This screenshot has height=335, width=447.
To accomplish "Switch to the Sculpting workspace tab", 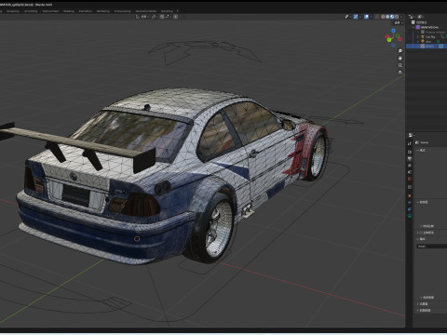I will 13,11.
